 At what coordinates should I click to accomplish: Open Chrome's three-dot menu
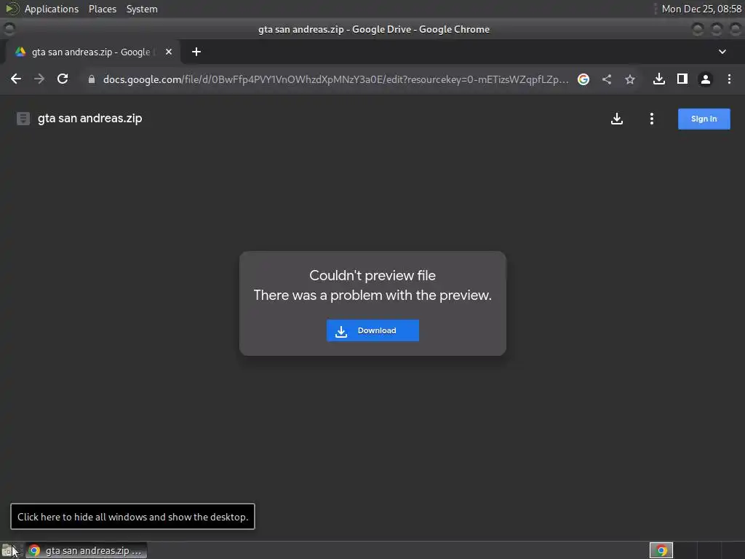pyautogui.click(x=729, y=79)
